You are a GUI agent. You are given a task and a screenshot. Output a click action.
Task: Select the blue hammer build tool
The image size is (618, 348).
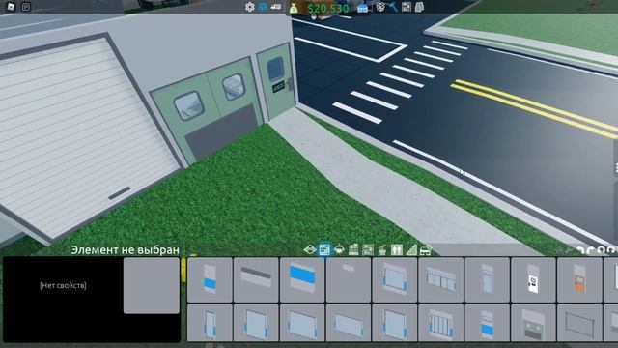pyautogui.click(x=393, y=7)
